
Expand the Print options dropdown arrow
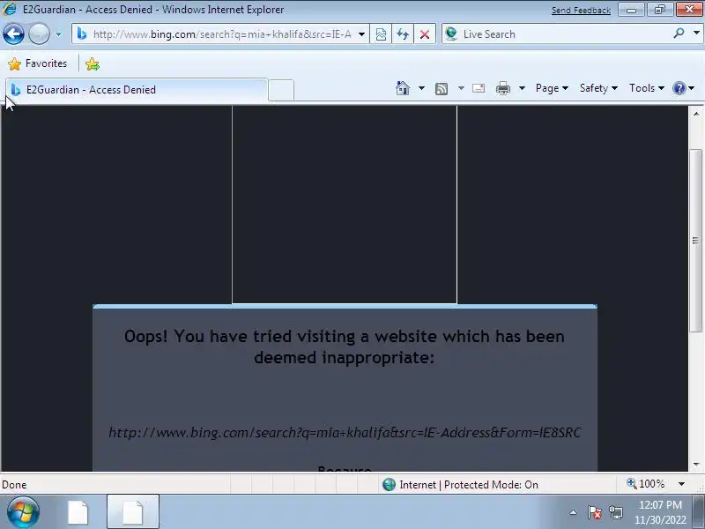[522, 88]
